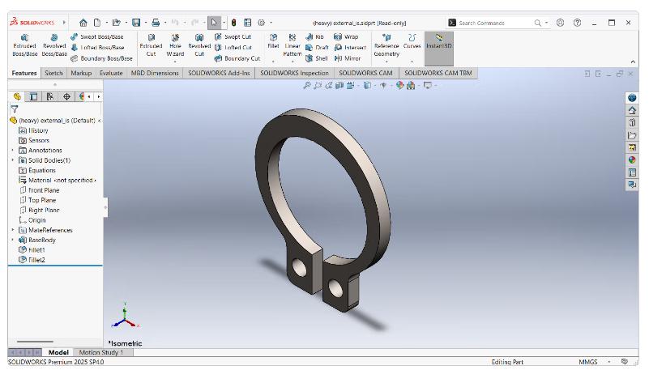Open the Evaluate tab
This screenshot has height=370, width=649.
point(111,73)
